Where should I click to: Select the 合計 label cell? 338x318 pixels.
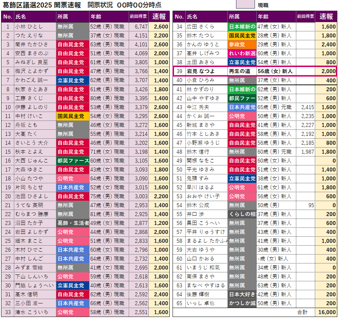pos(302,312)
